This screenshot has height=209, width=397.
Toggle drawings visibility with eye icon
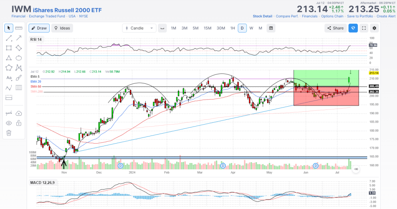coord(9,123)
